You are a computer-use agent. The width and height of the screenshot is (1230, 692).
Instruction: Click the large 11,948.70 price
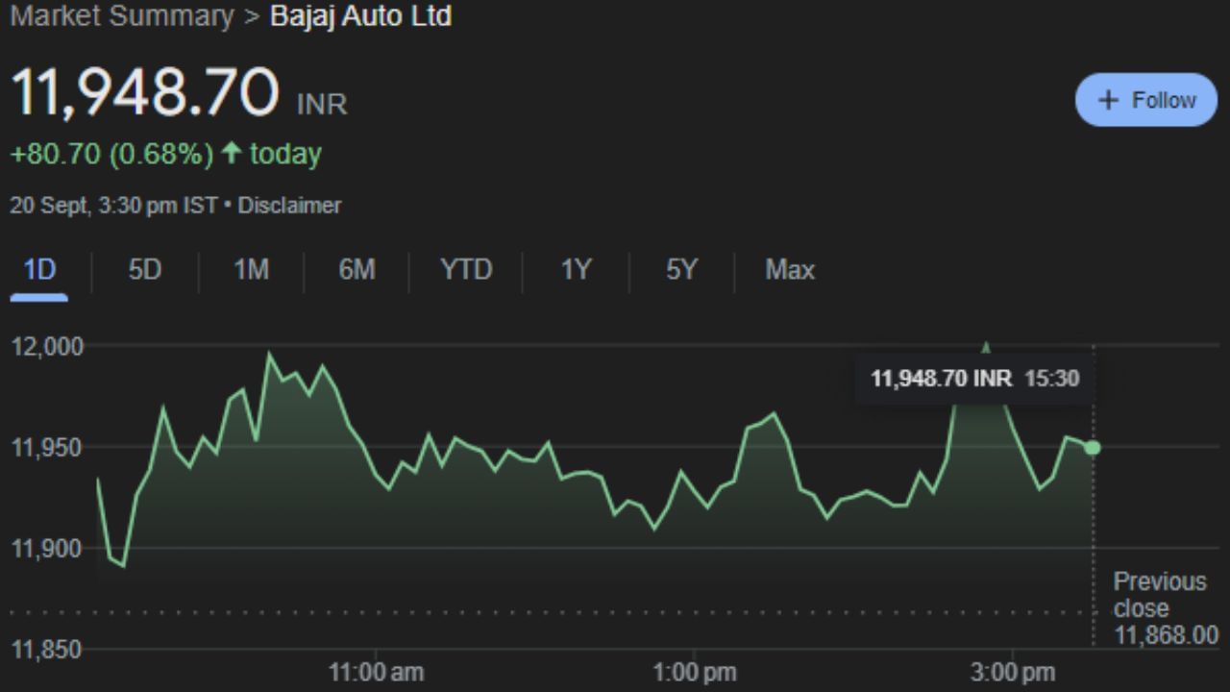(x=144, y=94)
